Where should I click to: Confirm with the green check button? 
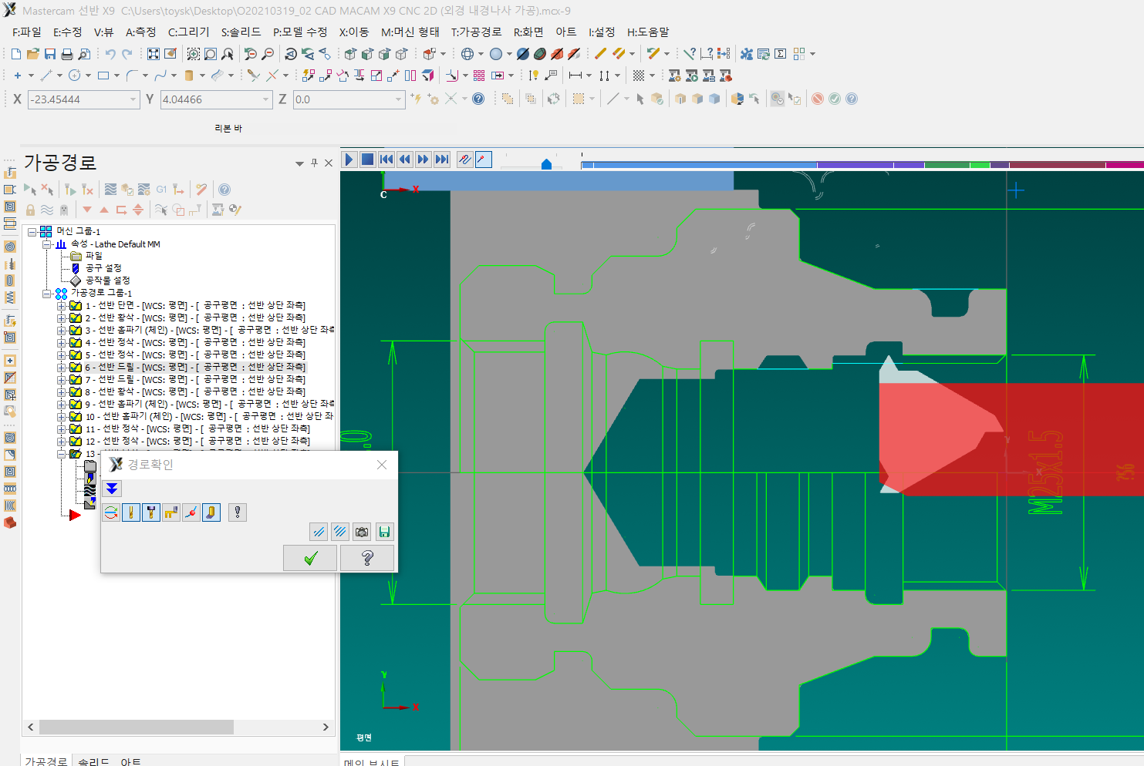pos(311,558)
